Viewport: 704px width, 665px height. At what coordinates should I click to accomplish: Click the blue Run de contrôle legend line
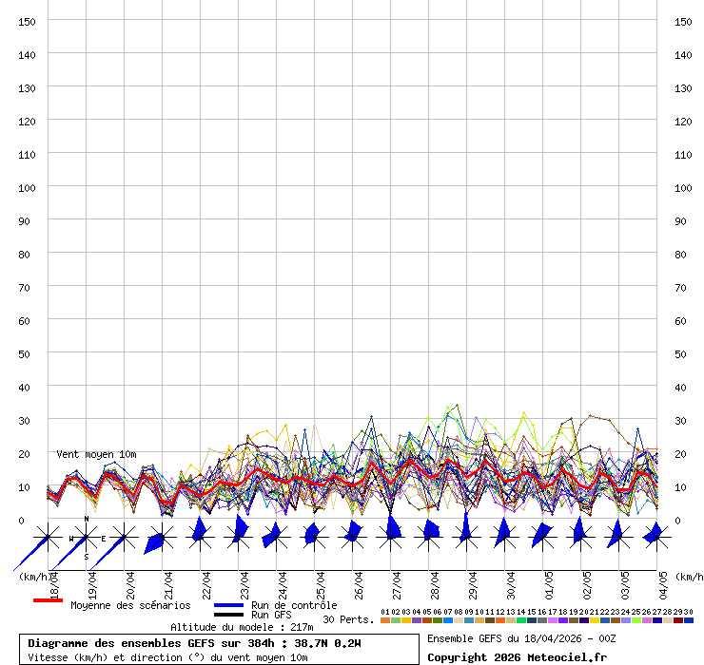click(228, 605)
